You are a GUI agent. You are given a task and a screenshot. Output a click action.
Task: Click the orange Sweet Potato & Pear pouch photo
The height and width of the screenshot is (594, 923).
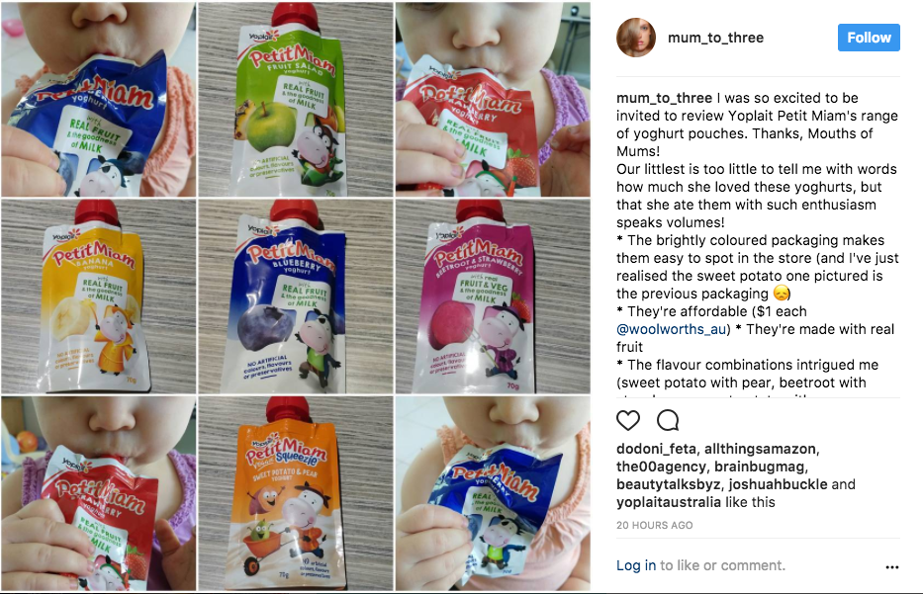click(x=296, y=493)
